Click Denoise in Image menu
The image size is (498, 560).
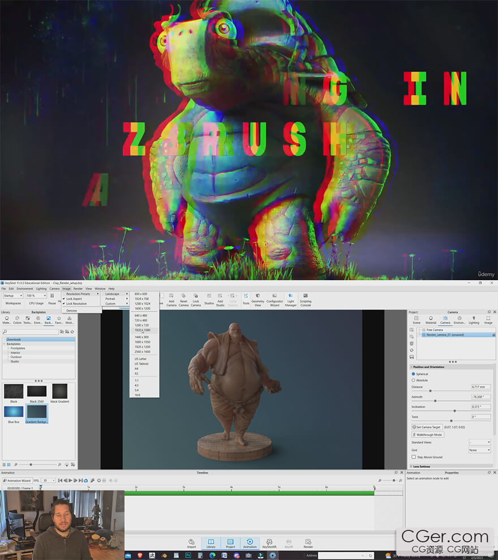click(71, 310)
